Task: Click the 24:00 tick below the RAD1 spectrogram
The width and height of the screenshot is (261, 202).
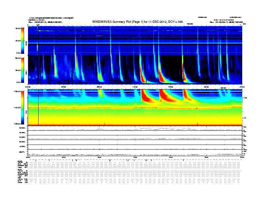Action: coord(242,87)
